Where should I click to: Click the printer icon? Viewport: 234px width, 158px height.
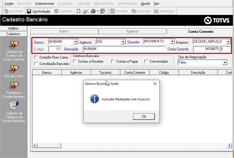click(93, 11)
